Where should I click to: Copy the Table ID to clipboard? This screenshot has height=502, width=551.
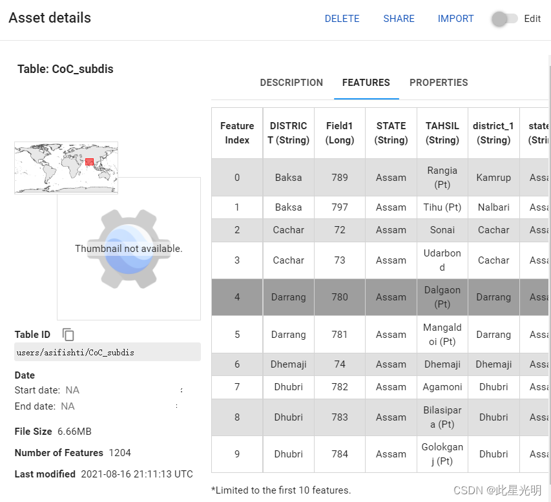click(x=68, y=334)
